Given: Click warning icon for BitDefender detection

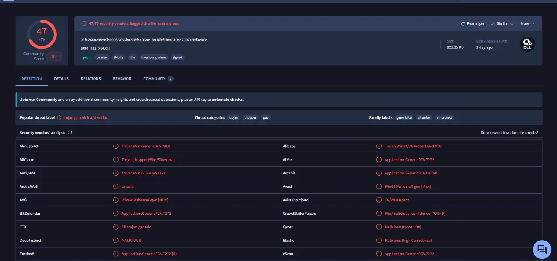Looking at the screenshot, I should pos(116,214).
